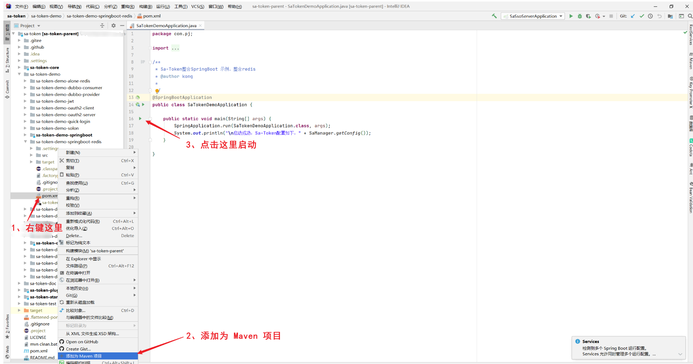
Task: Click the yellow intention lightbulb
Action: click(157, 91)
